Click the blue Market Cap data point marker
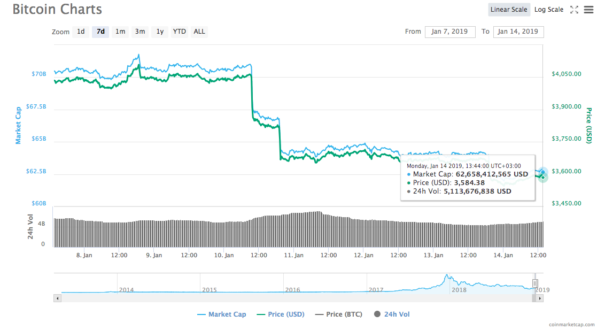Viewport: 605px width, 330px height. coord(543,172)
